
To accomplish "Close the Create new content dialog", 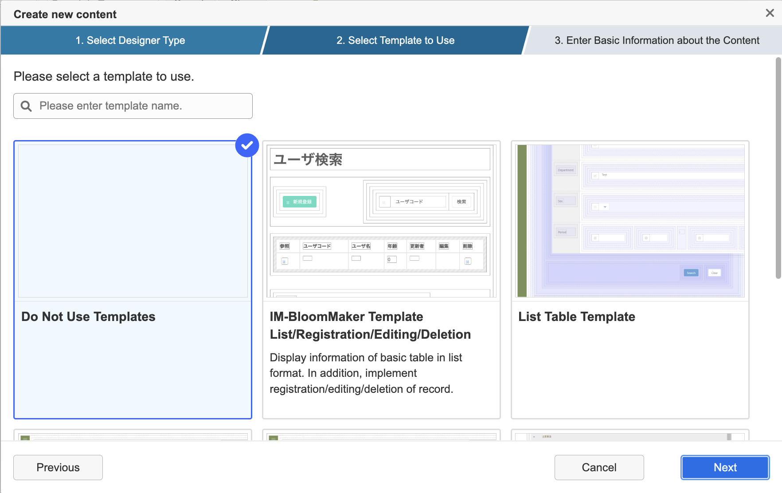I will click(770, 13).
